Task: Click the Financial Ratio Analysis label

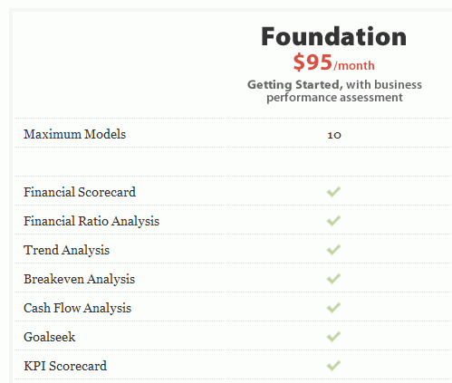Action: coord(91,221)
